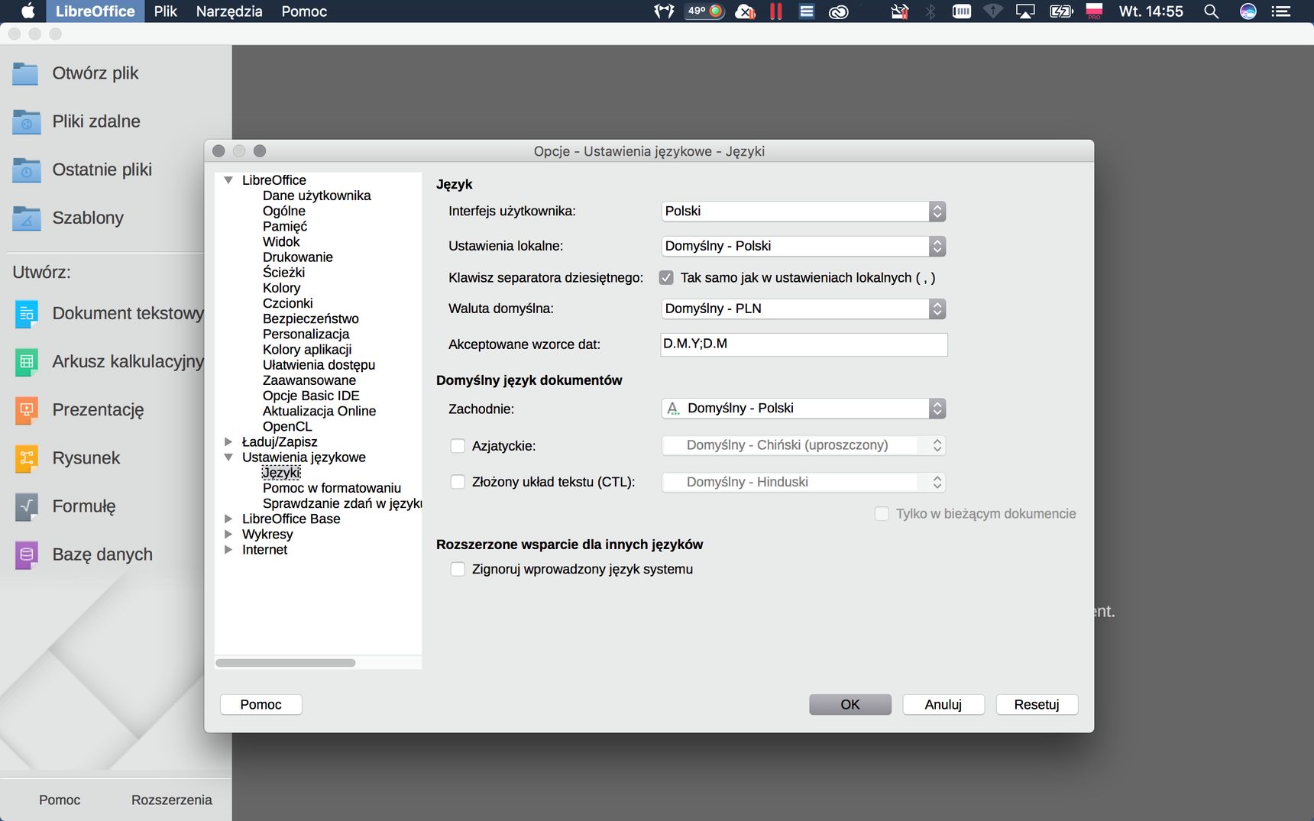
Task: Open the LibreOffice application menu
Action: (95, 11)
